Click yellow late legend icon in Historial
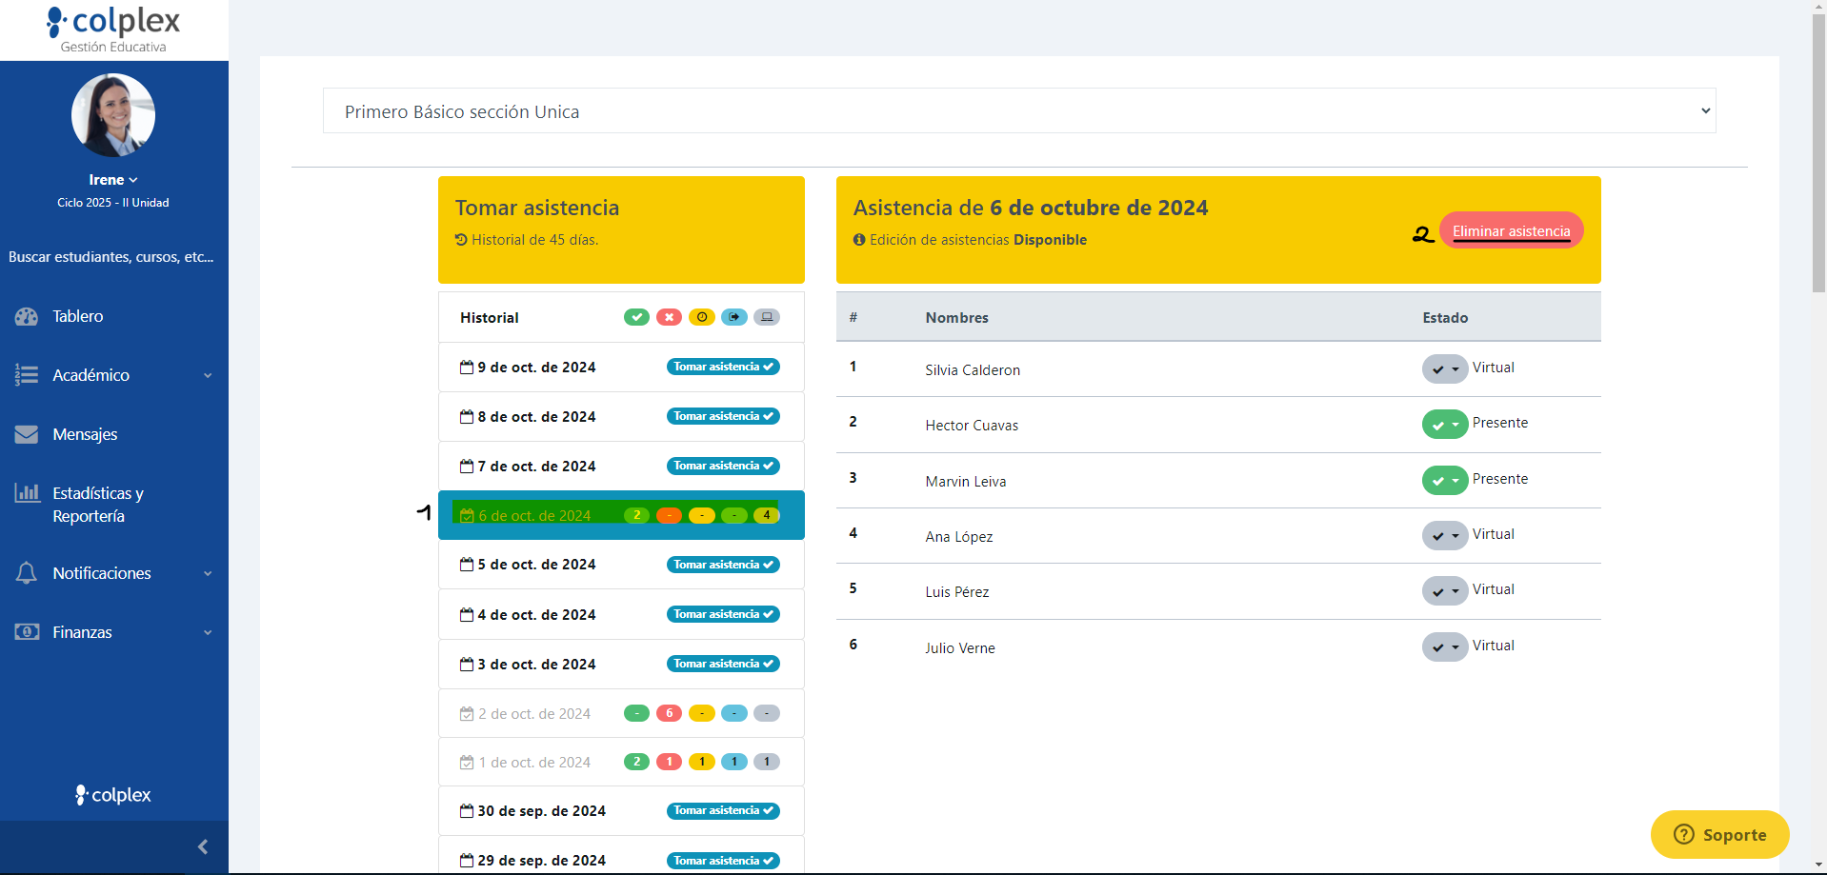1827x875 pixels. coord(701,317)
